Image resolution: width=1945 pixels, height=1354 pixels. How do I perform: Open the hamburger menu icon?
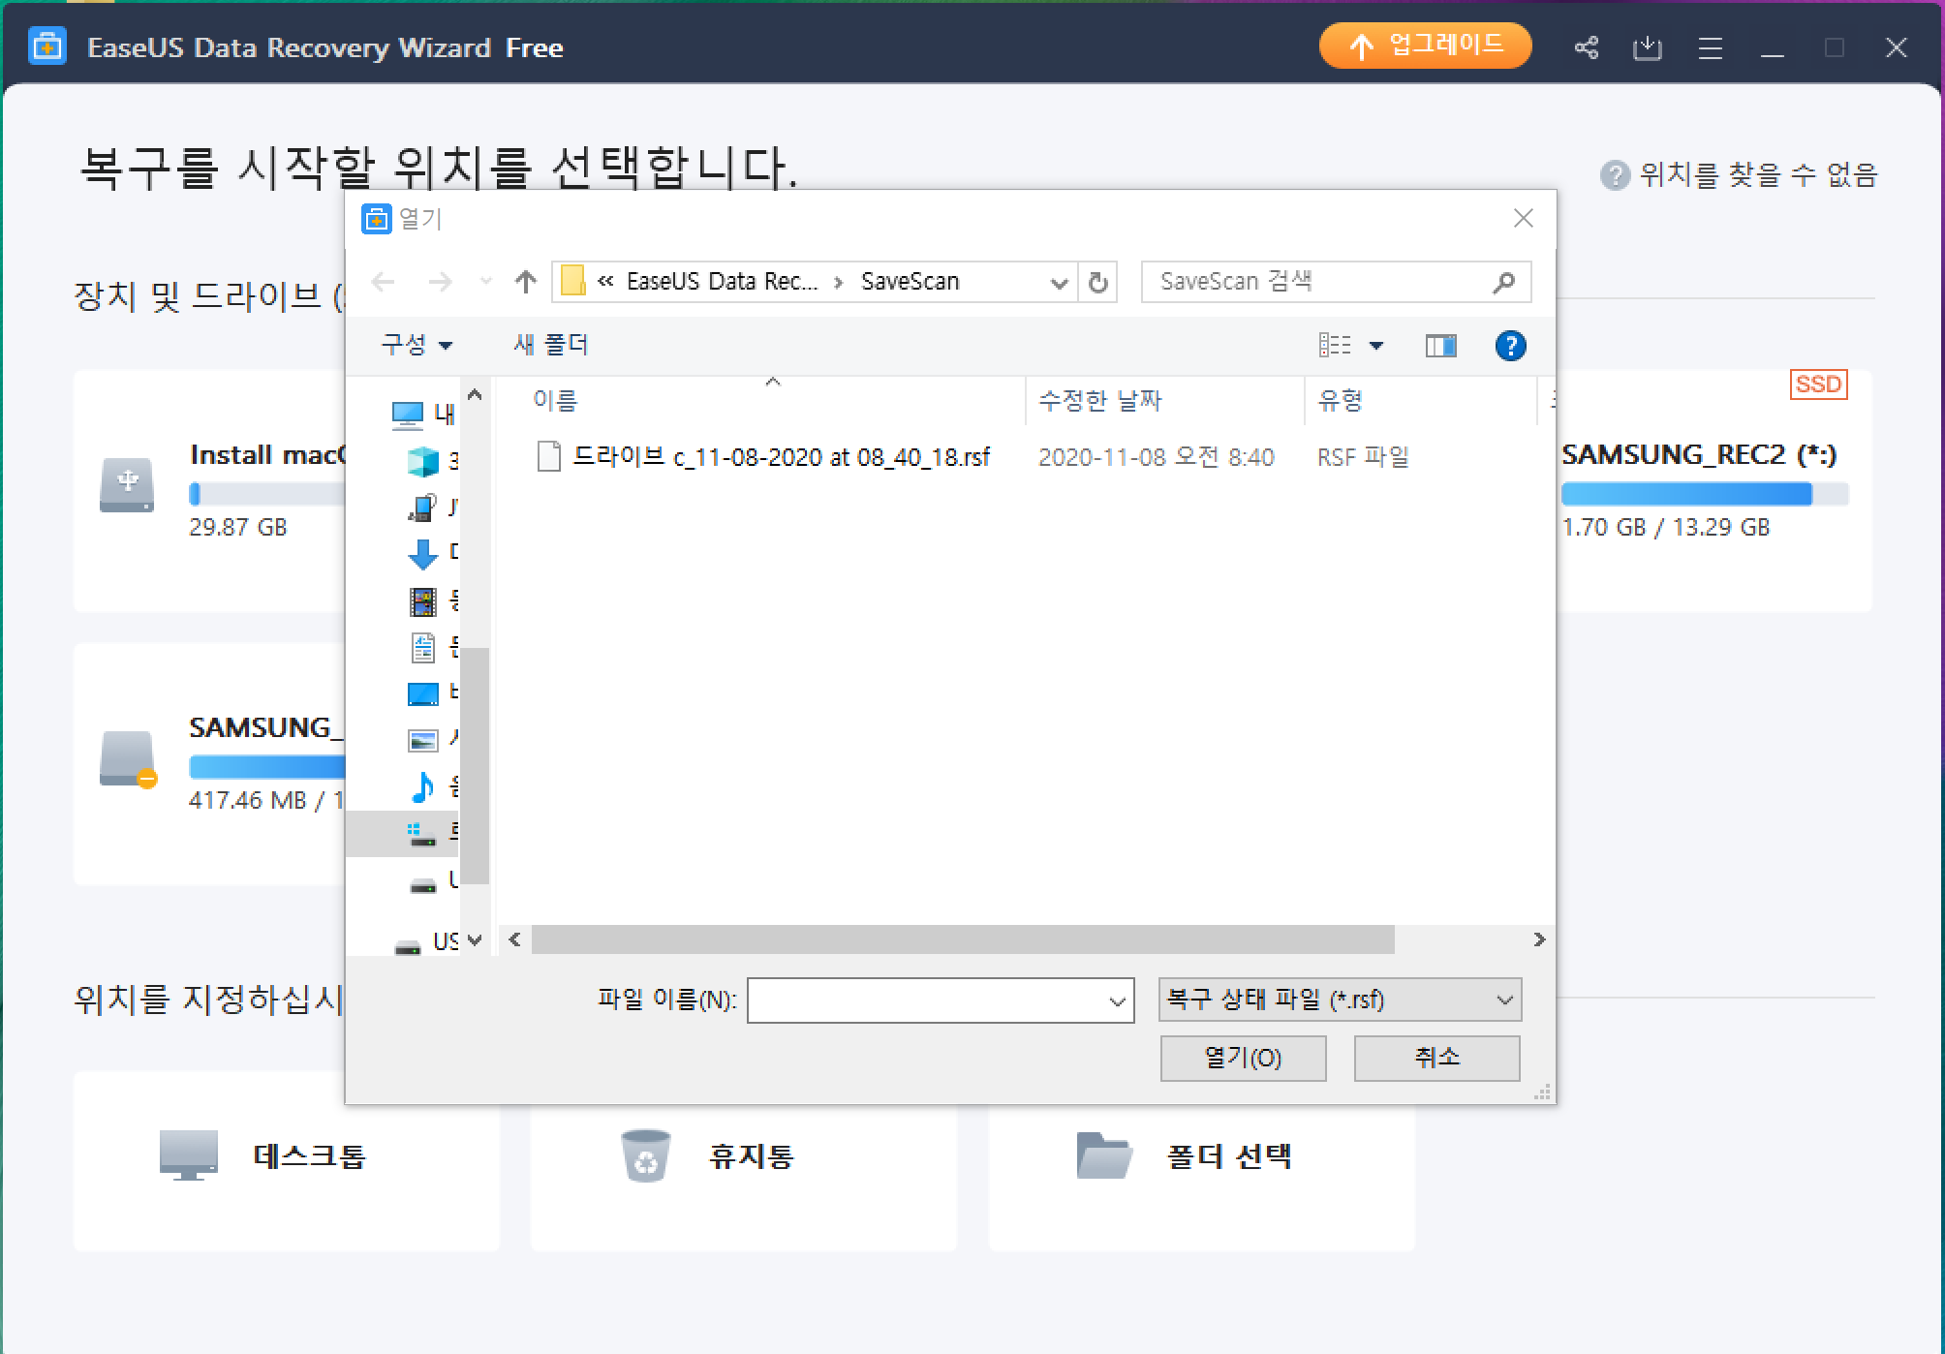(1710, 47)
